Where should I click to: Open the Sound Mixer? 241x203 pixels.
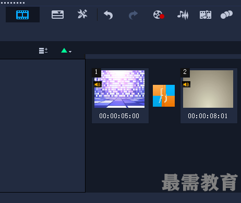point(183,15)
